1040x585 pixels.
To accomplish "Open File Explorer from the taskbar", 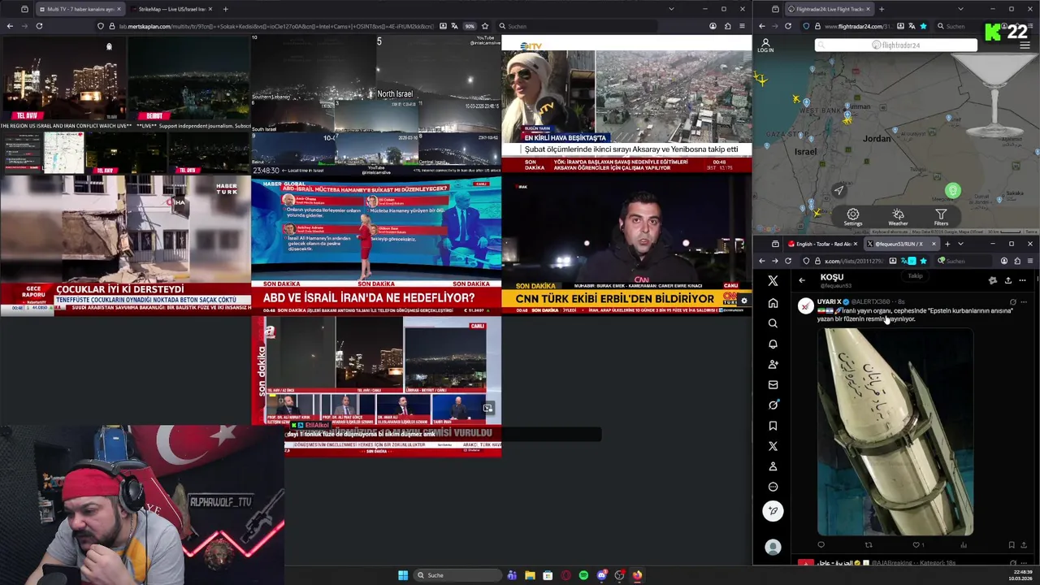I will click(x=530, y=575).
